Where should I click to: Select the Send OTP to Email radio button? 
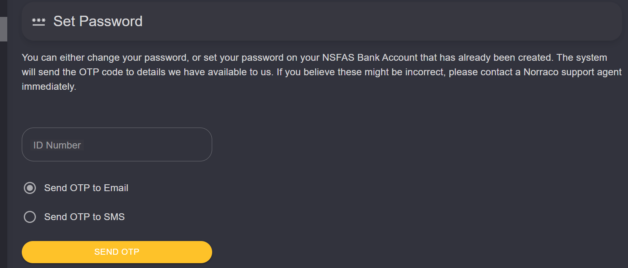pyautogui.click(x=30, y=188)
